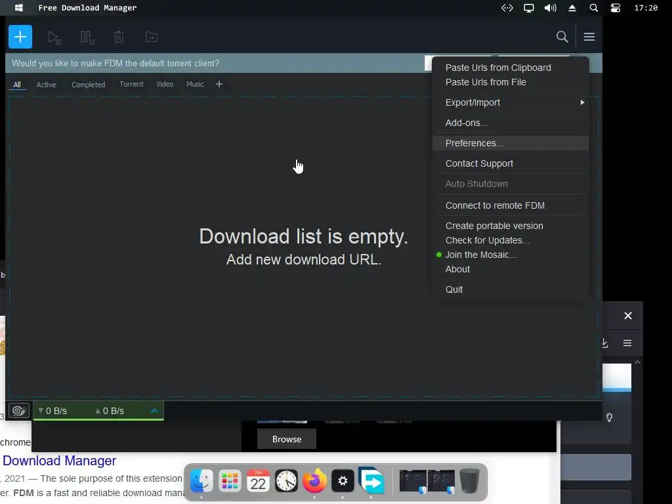Open Launchpad grid icon in dock

pyautogui.click(x=230, y=481)
